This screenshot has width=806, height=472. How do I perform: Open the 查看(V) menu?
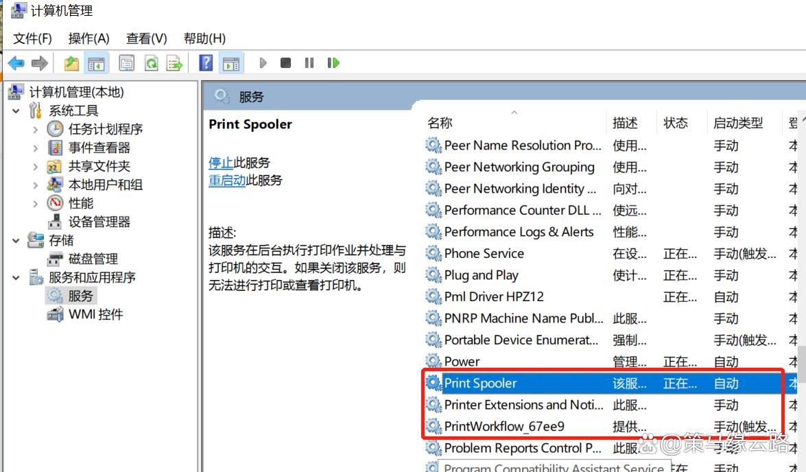[147, 38]
